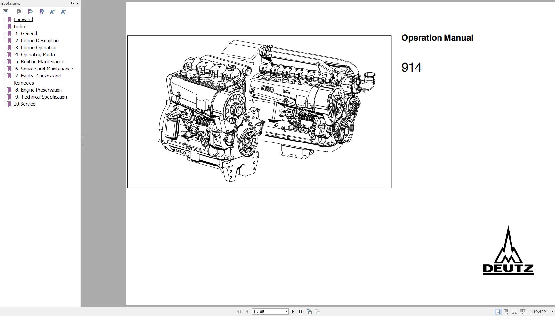Decrease bookmark text size with A- icon
This screenshot has height=316, width=555.
tap(63, 12)
